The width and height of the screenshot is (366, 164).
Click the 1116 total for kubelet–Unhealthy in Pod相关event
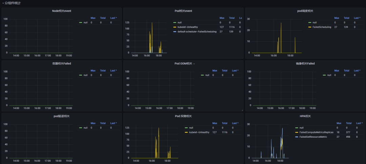(231, 27)
